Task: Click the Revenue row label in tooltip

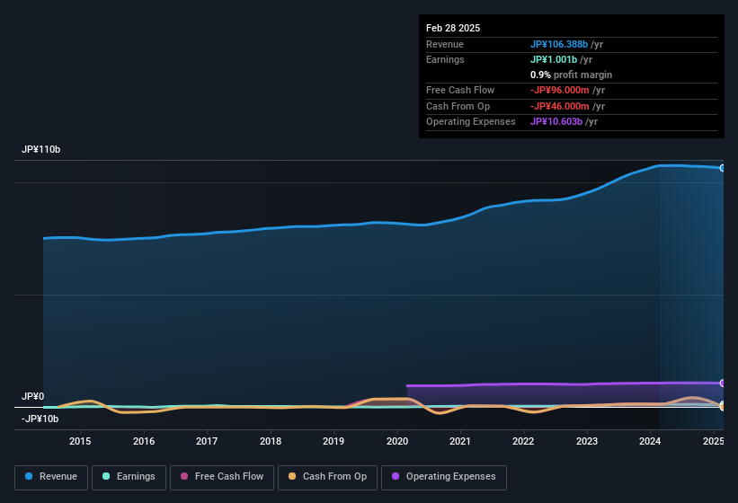Action: [445, 44]
